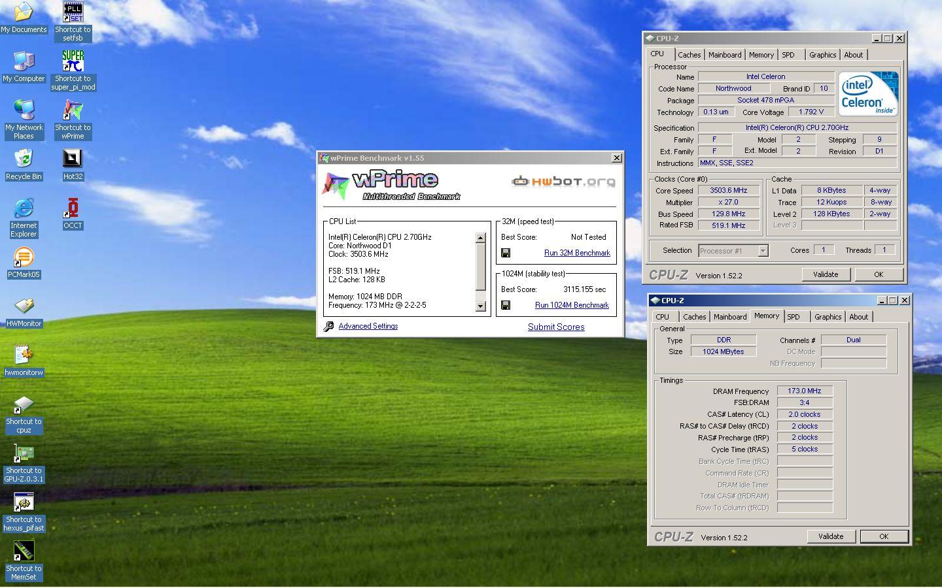Select the Shortcut to wPrime icon
Image resolution: width=942 pixels, height=588 pixels.
click(73, 120)
